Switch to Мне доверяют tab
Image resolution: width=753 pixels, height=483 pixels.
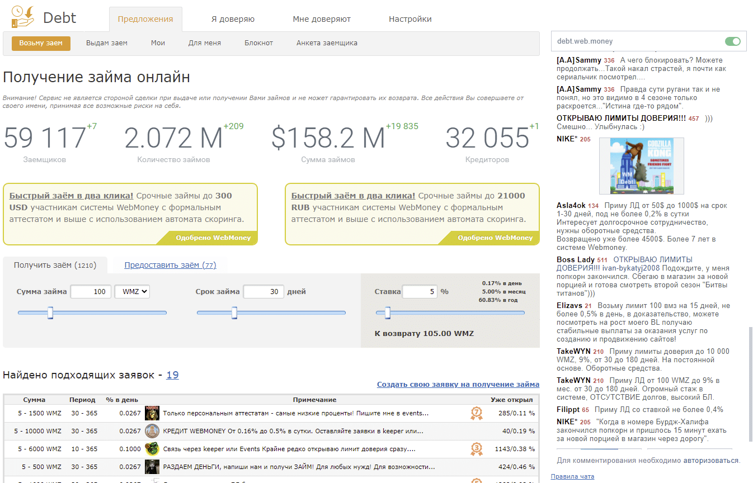322,19
